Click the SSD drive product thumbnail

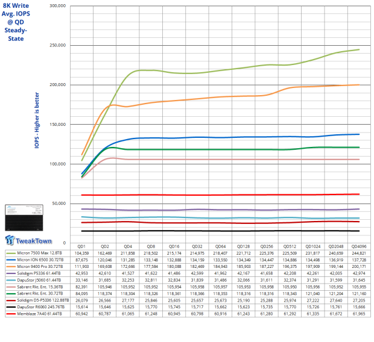[x=24, y=218]
